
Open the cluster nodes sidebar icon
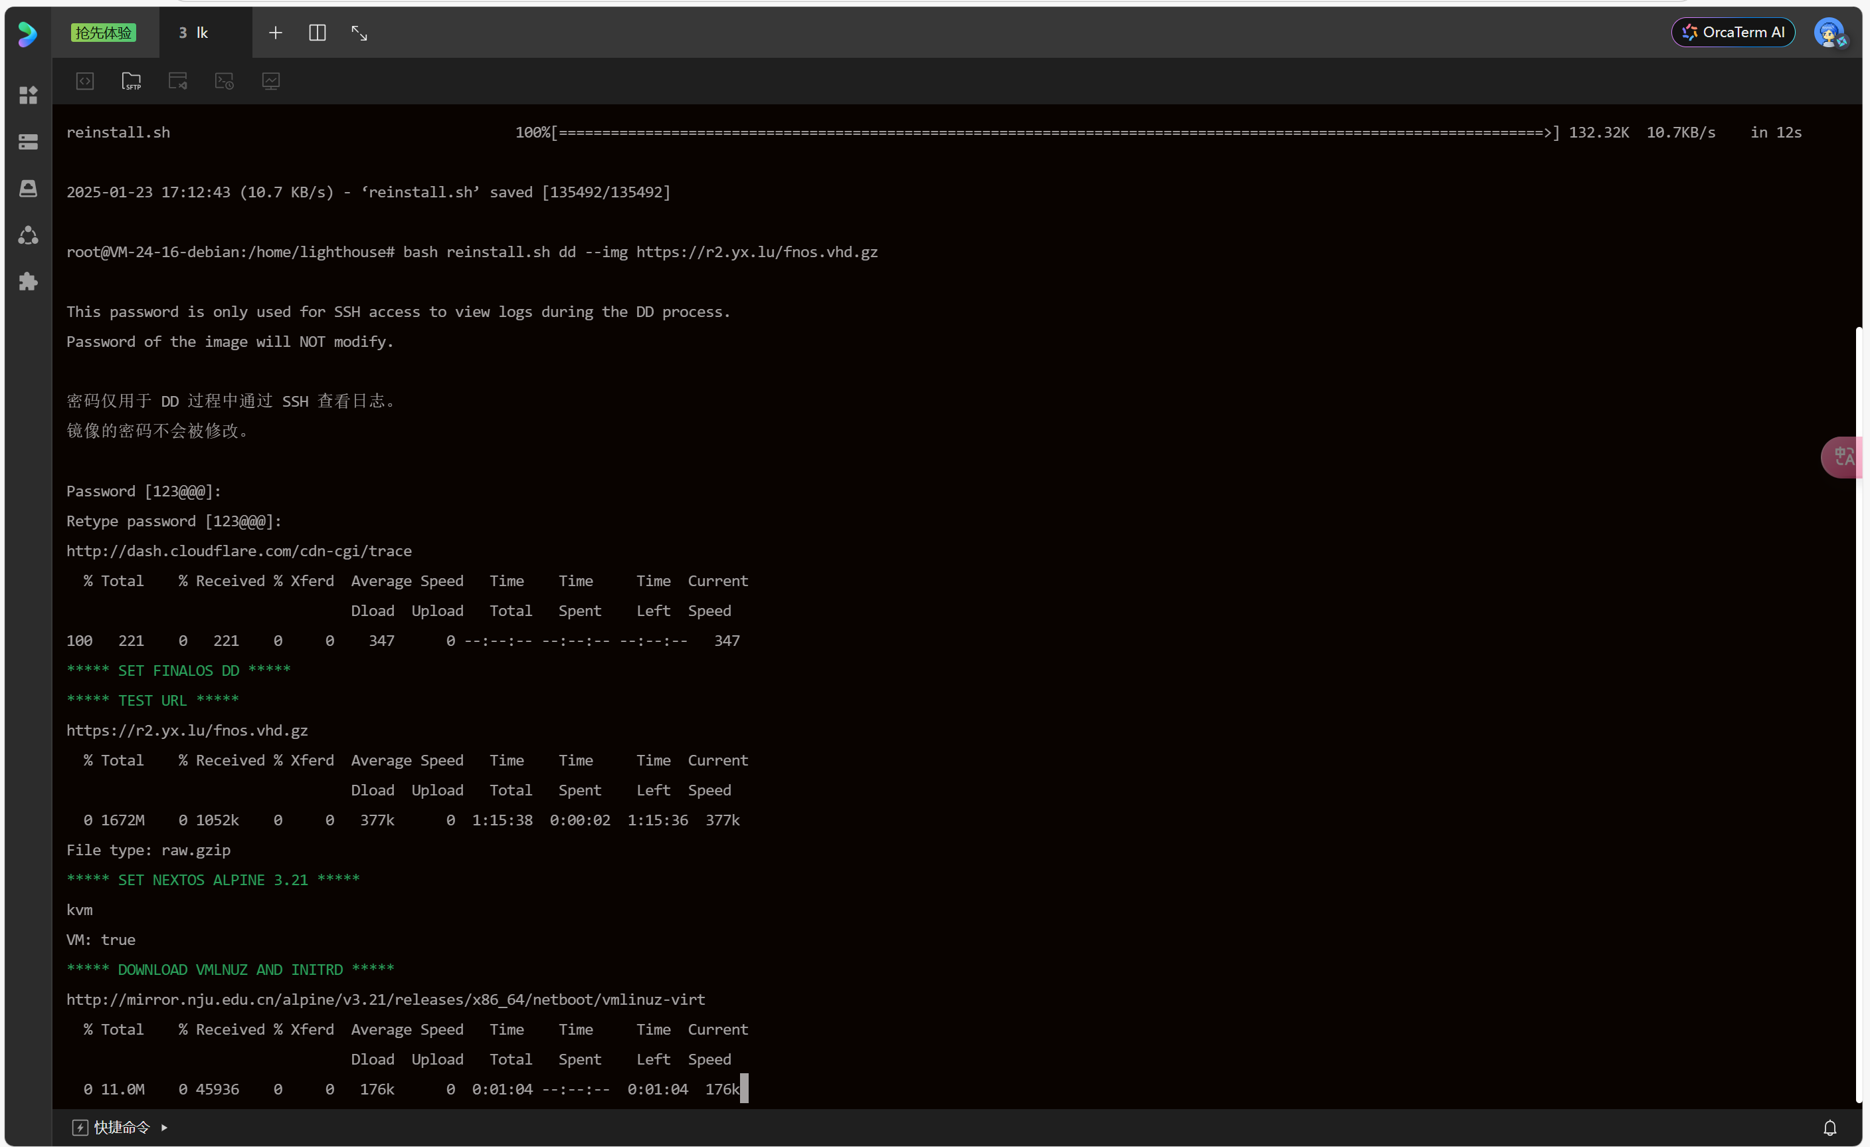pyautogui.click(x=28, y=235)
